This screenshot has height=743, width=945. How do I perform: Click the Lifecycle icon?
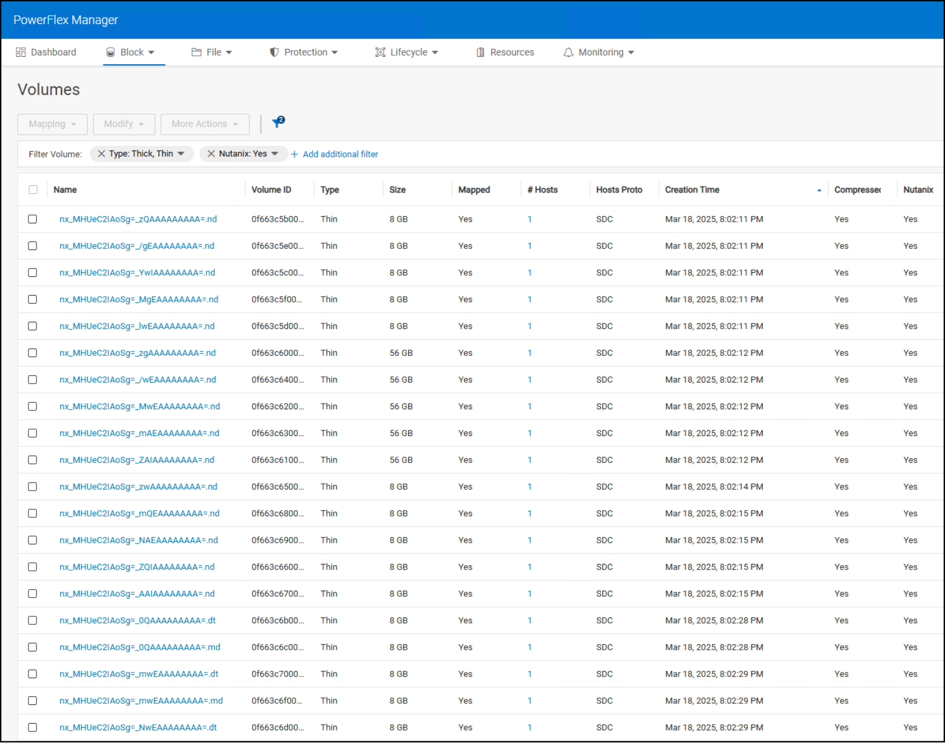[x=380, y=52]
